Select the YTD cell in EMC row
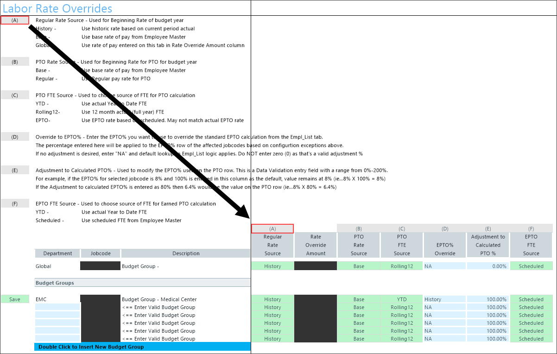Viewport: 557px width, 354px height. 401,299
